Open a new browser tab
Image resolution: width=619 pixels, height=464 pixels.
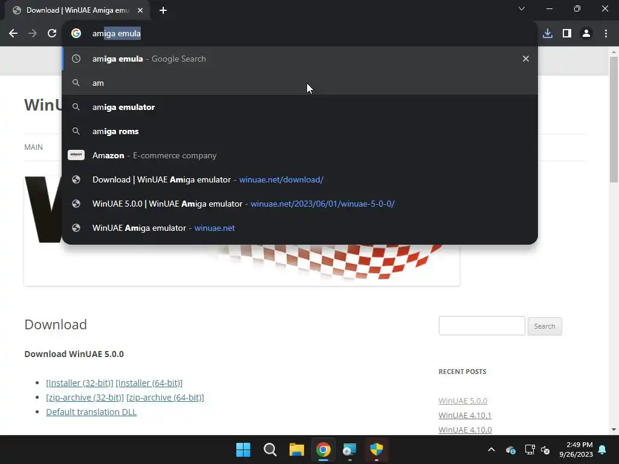(163, 10)
